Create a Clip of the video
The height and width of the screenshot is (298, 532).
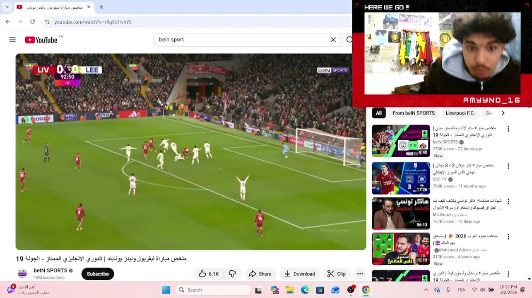pyautogui.click(x=337, y=274)
